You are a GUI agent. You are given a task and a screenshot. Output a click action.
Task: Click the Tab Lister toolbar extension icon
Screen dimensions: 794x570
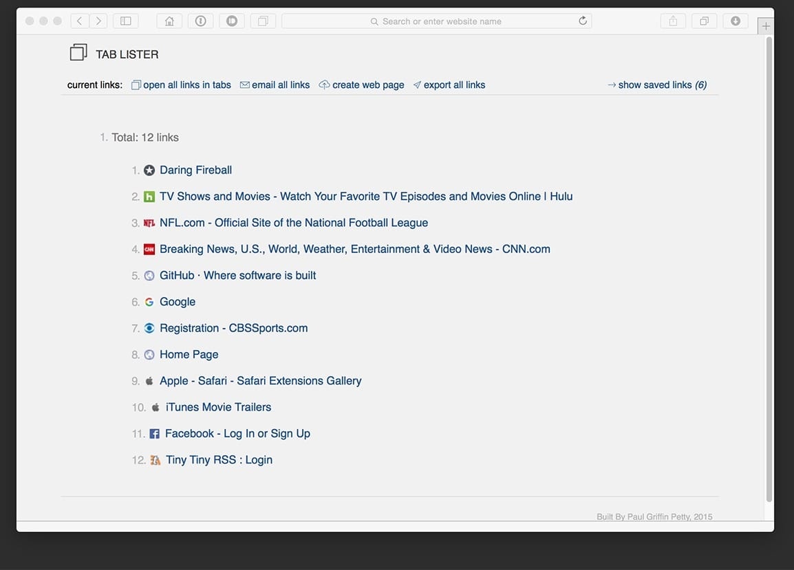pos(263,21)
